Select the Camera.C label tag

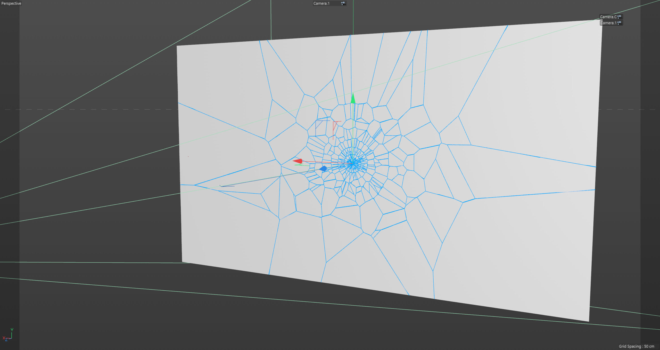pyautogui.click(x=608, y=17)
